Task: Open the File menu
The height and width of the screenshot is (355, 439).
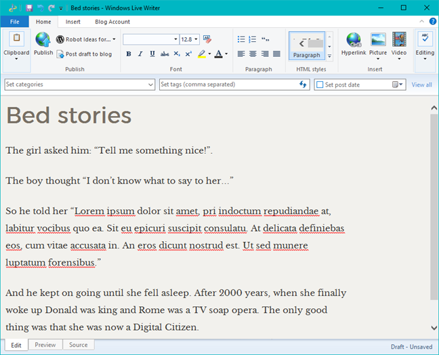Action: pos(14,22)
